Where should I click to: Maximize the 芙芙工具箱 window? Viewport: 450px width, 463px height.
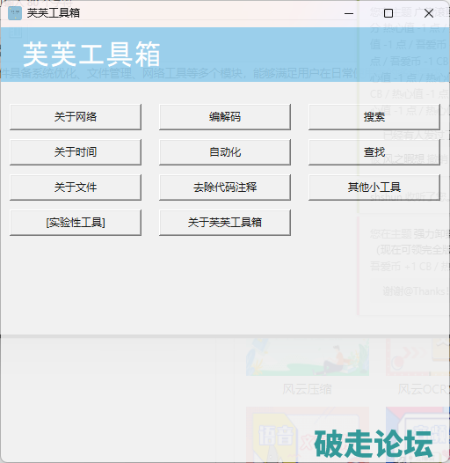(388, 13)
